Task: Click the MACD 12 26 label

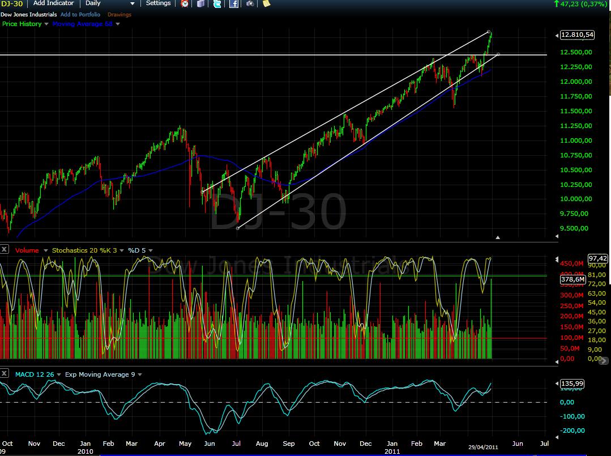Action: [x=35, y=374]
